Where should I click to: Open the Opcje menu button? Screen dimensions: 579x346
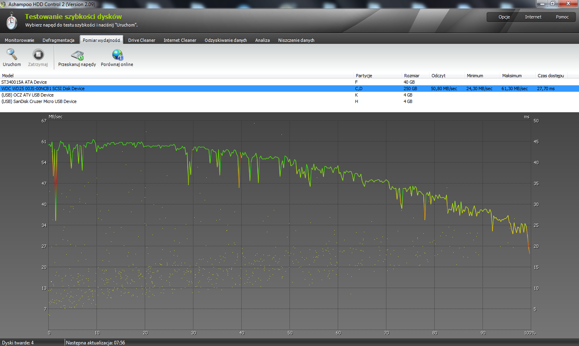click(x=504, y=17)
